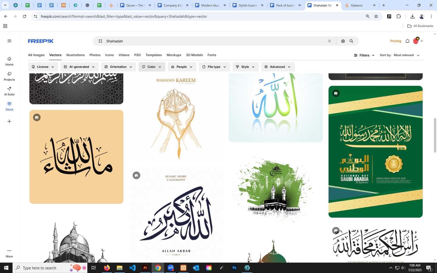Open the Color filter dropdown

coord(152,67)
